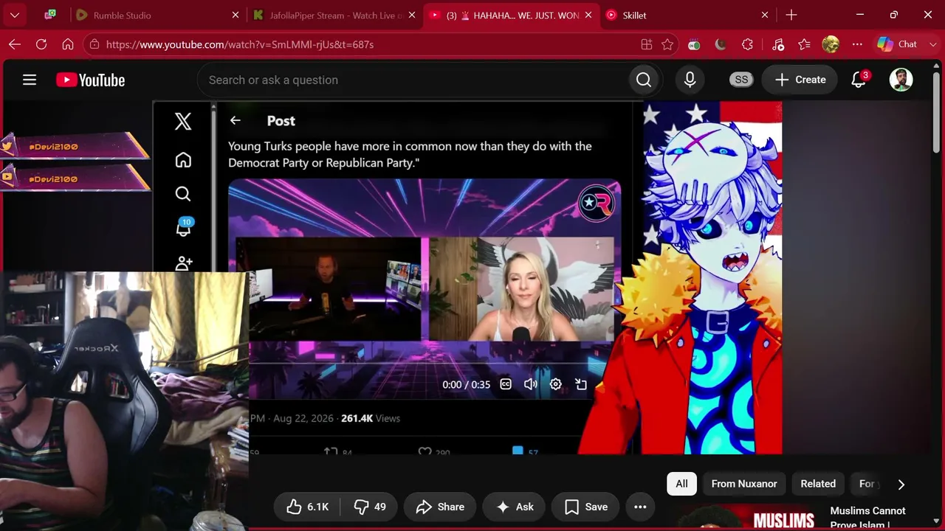The width and height of the screenshot is (945, 531).
Task: Click the YouTube search magnifier button
Action: coord(644,80)
